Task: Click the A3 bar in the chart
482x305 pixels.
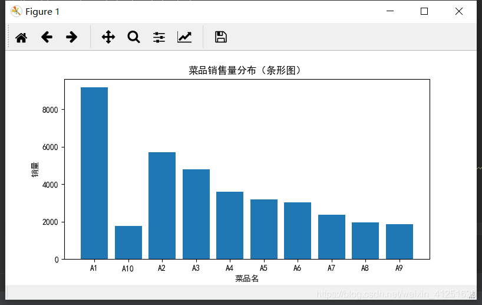Action: pyautogui.click(x=196, y=214)
